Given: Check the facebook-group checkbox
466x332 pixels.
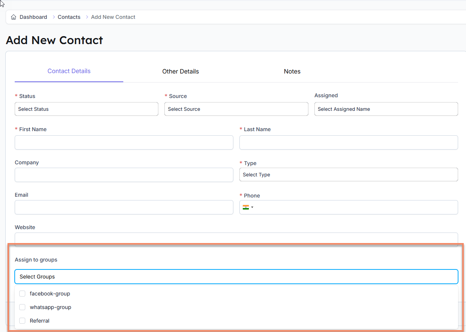Looking at the screenshot, I should 22,293.
